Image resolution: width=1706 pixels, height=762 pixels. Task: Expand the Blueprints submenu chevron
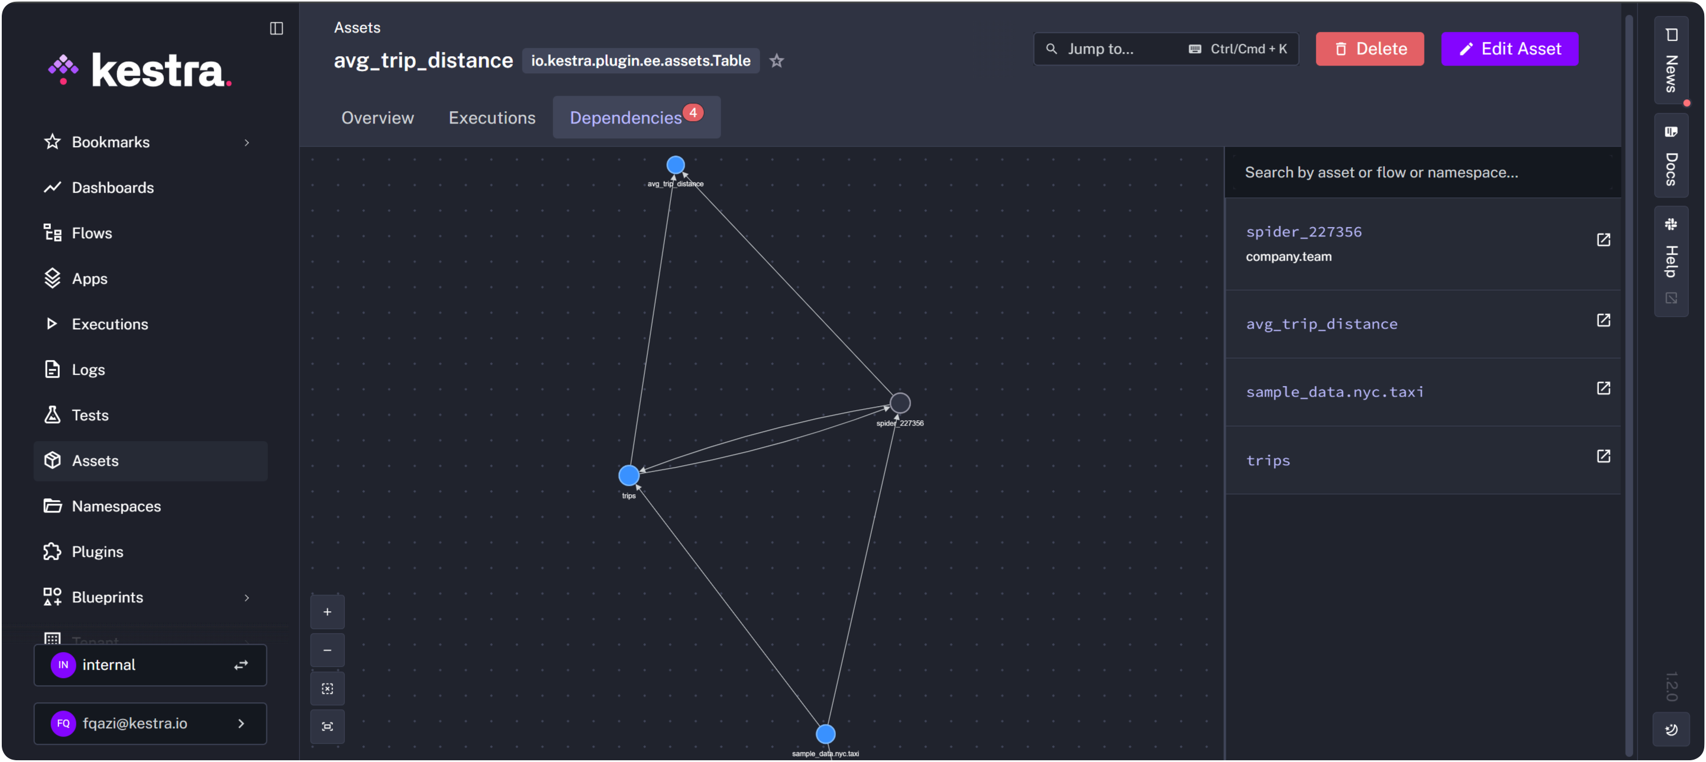pyautogui.click(x=246, y=597)
